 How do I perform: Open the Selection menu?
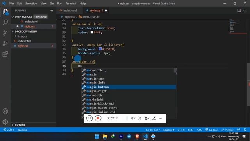click(31, 4)
